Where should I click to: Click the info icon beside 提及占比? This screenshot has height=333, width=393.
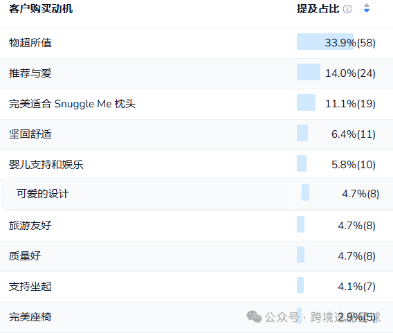pos(347,9)
